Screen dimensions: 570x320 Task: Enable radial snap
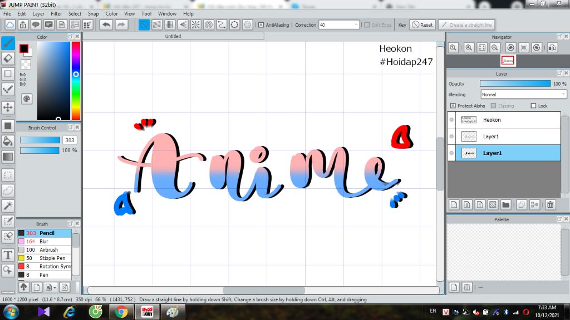pyautogui.click(x=195, y=24)
